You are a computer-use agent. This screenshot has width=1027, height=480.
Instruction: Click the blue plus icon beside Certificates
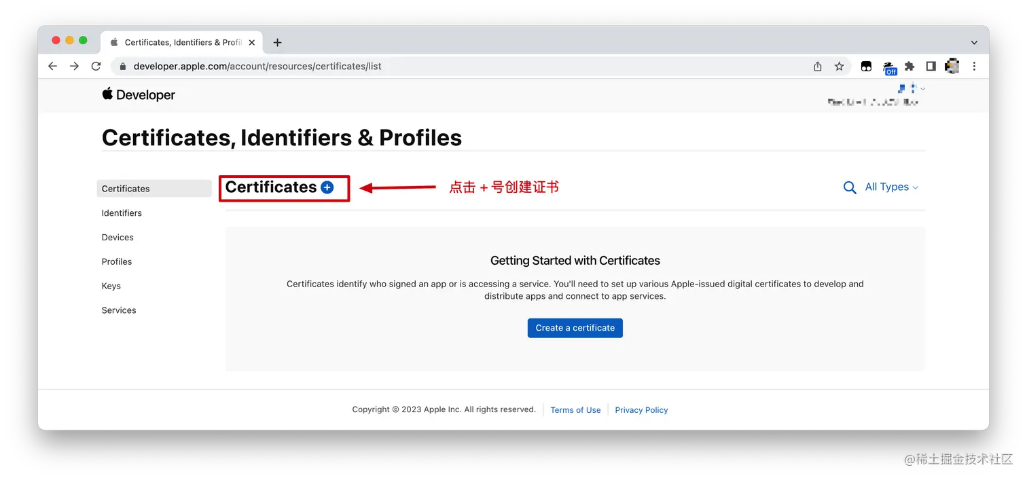(x=327, y=187)
